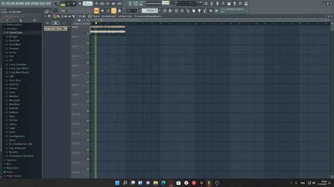Toggle Track 5 mute LED
The width and height of the screenshot is (334, 187).
point(88,72)
